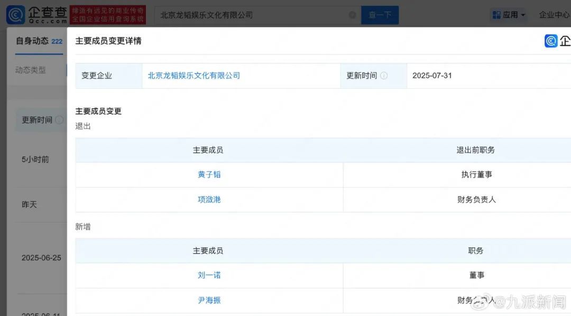Click the Qichacha logo at the dialog's top right
The height and width of the screenshot is (316, 571).
[x=557, y=41]
